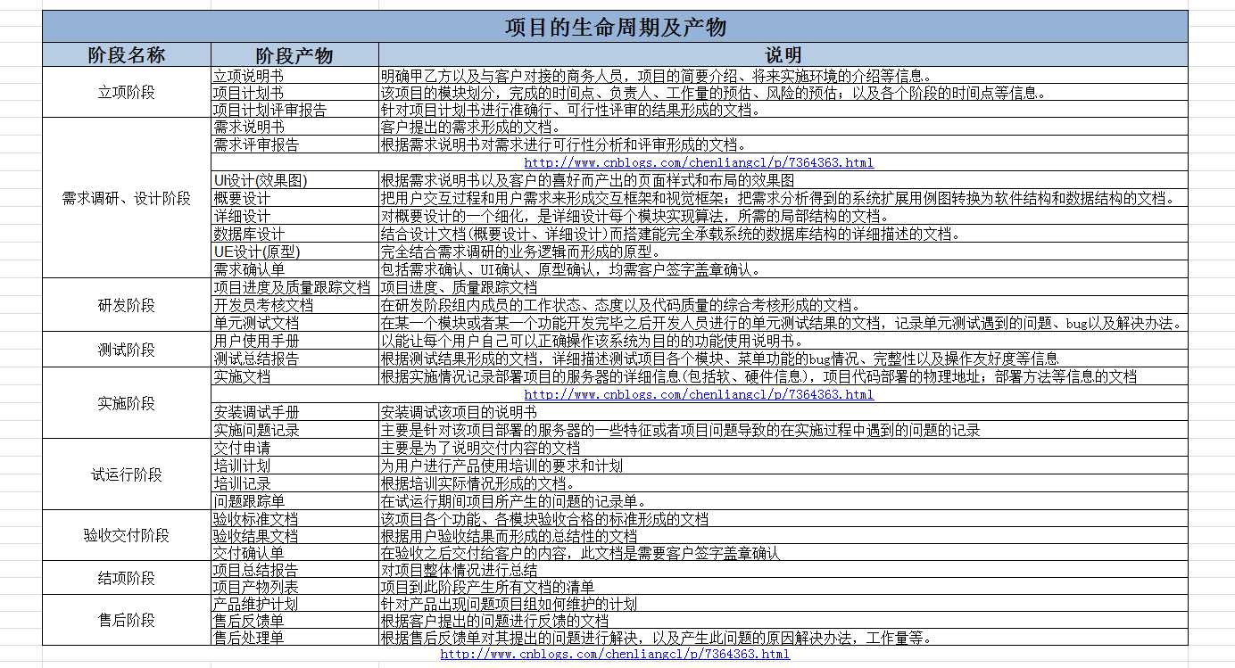The width and height of the screenshot is (1235, 668).
Task: Select the 项目总结报告 cell
Action: (294, 570)
